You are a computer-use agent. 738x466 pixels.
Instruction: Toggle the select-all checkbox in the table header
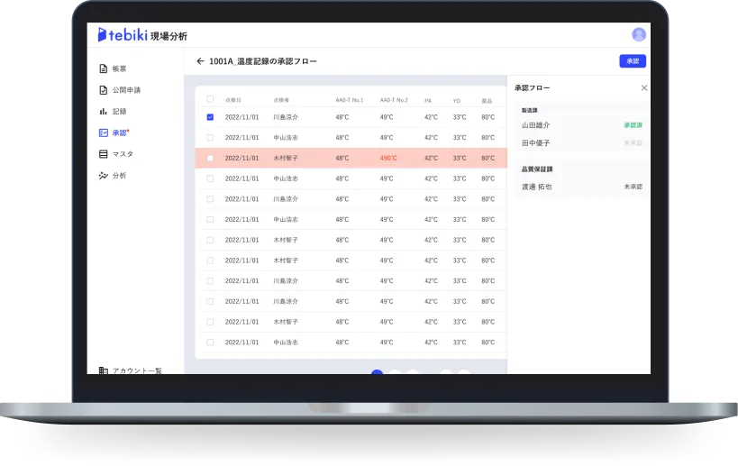tap(210, 99)
